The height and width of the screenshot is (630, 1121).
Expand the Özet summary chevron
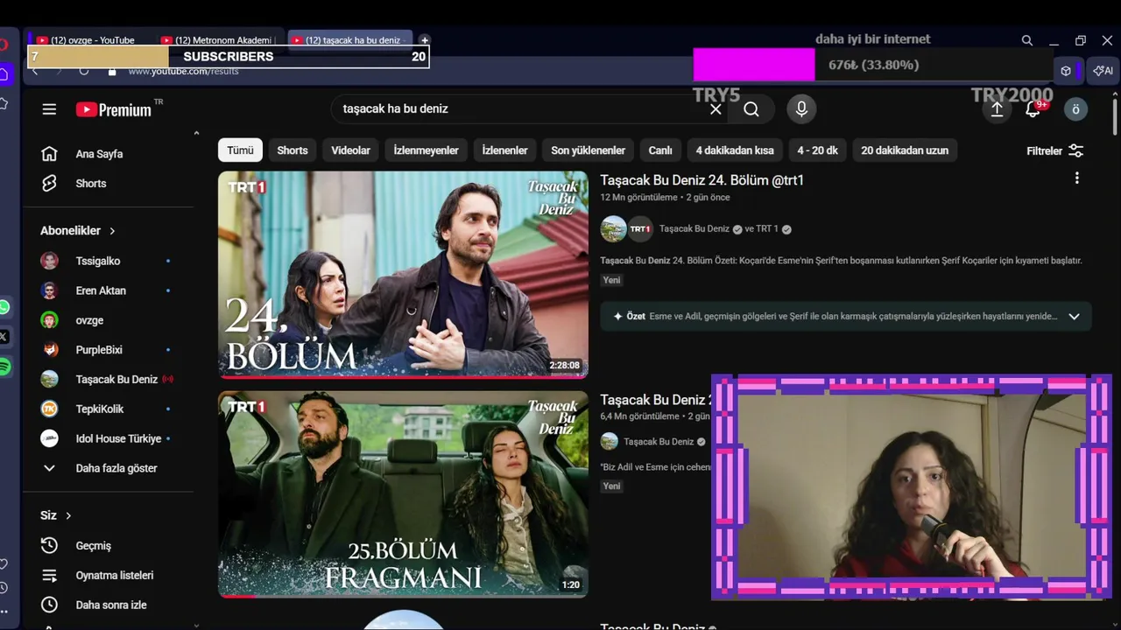pyautogui.click(x=1075, y=317)
